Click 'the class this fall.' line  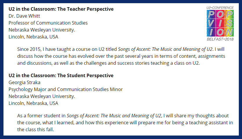35,130
